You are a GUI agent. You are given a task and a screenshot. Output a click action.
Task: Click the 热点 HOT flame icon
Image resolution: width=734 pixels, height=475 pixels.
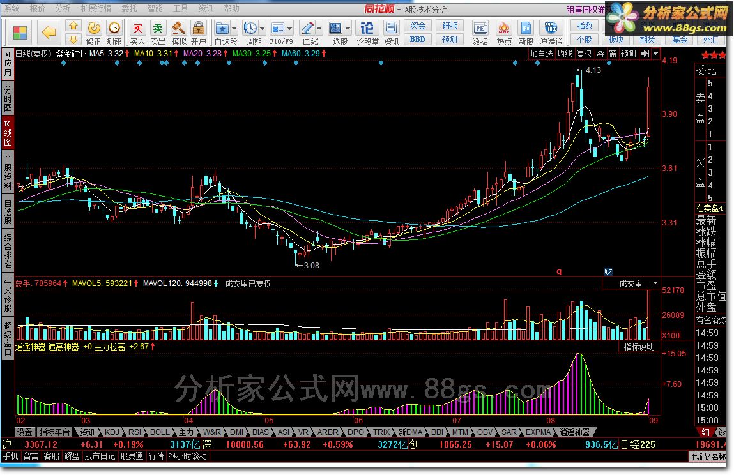504,28
